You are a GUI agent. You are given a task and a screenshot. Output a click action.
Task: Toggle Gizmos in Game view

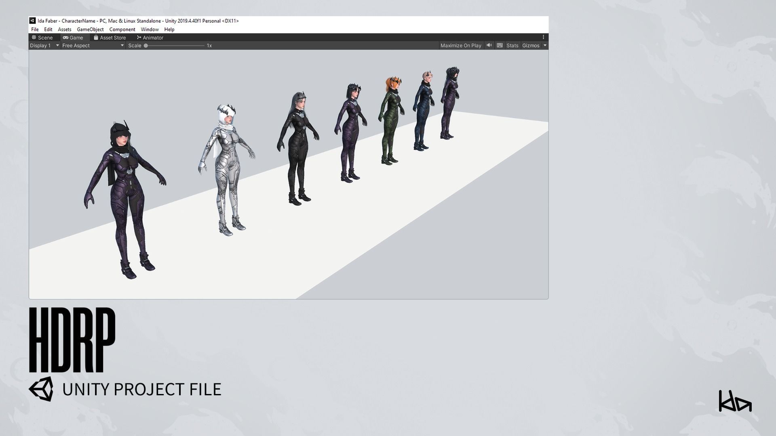[530, 46]
